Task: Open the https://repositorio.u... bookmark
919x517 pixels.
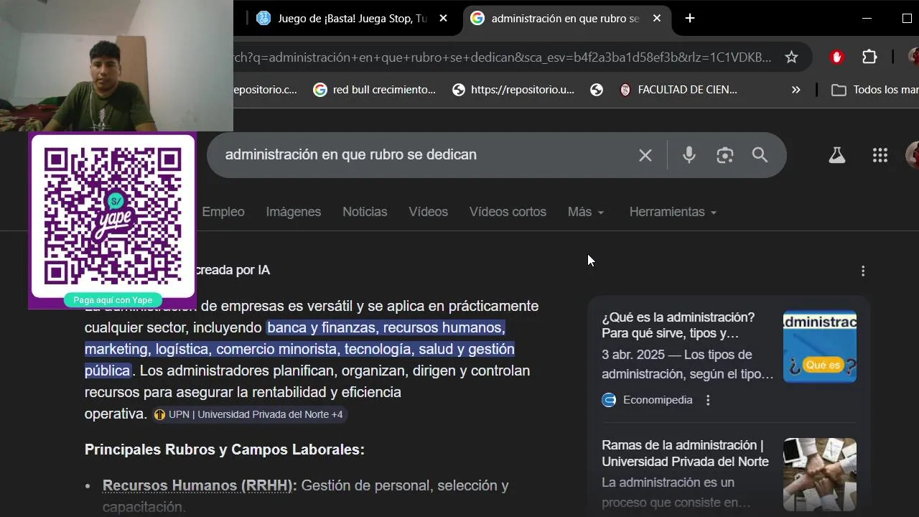Action: click(x=513, y=90)
